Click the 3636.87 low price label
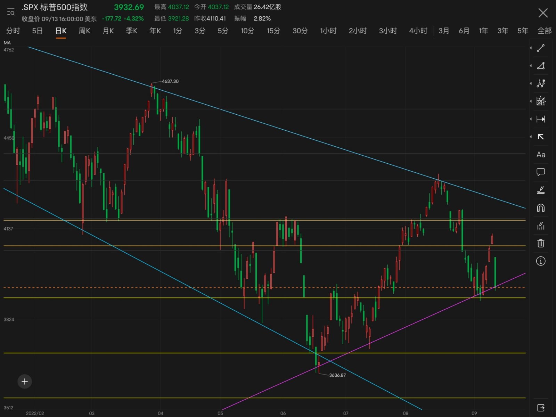 tap(337, 375)
